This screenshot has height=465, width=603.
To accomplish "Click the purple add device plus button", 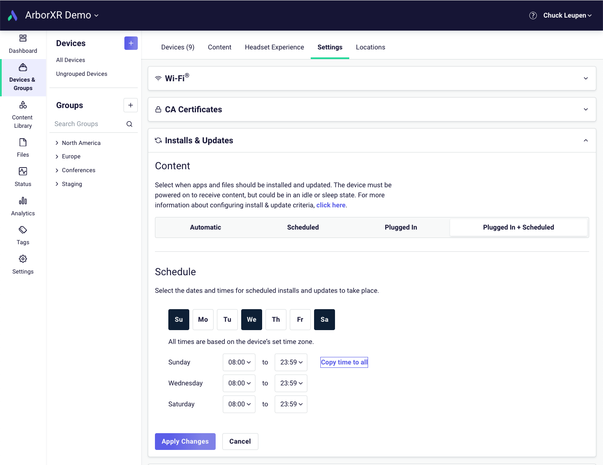I will (x=131, y=43).
